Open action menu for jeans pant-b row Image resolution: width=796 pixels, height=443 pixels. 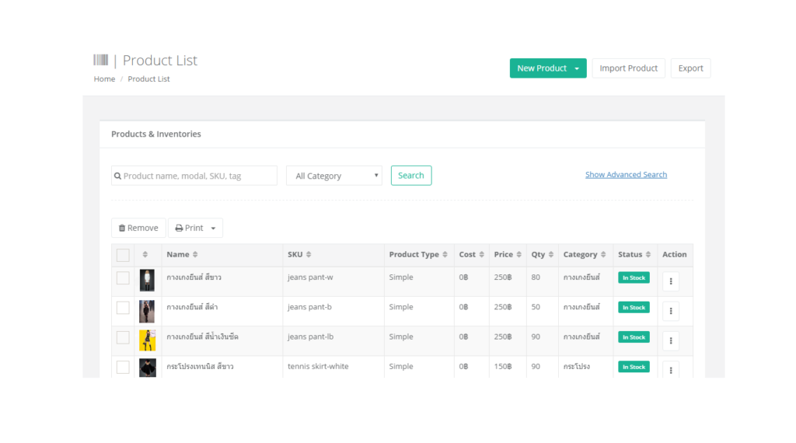point(671,311)
